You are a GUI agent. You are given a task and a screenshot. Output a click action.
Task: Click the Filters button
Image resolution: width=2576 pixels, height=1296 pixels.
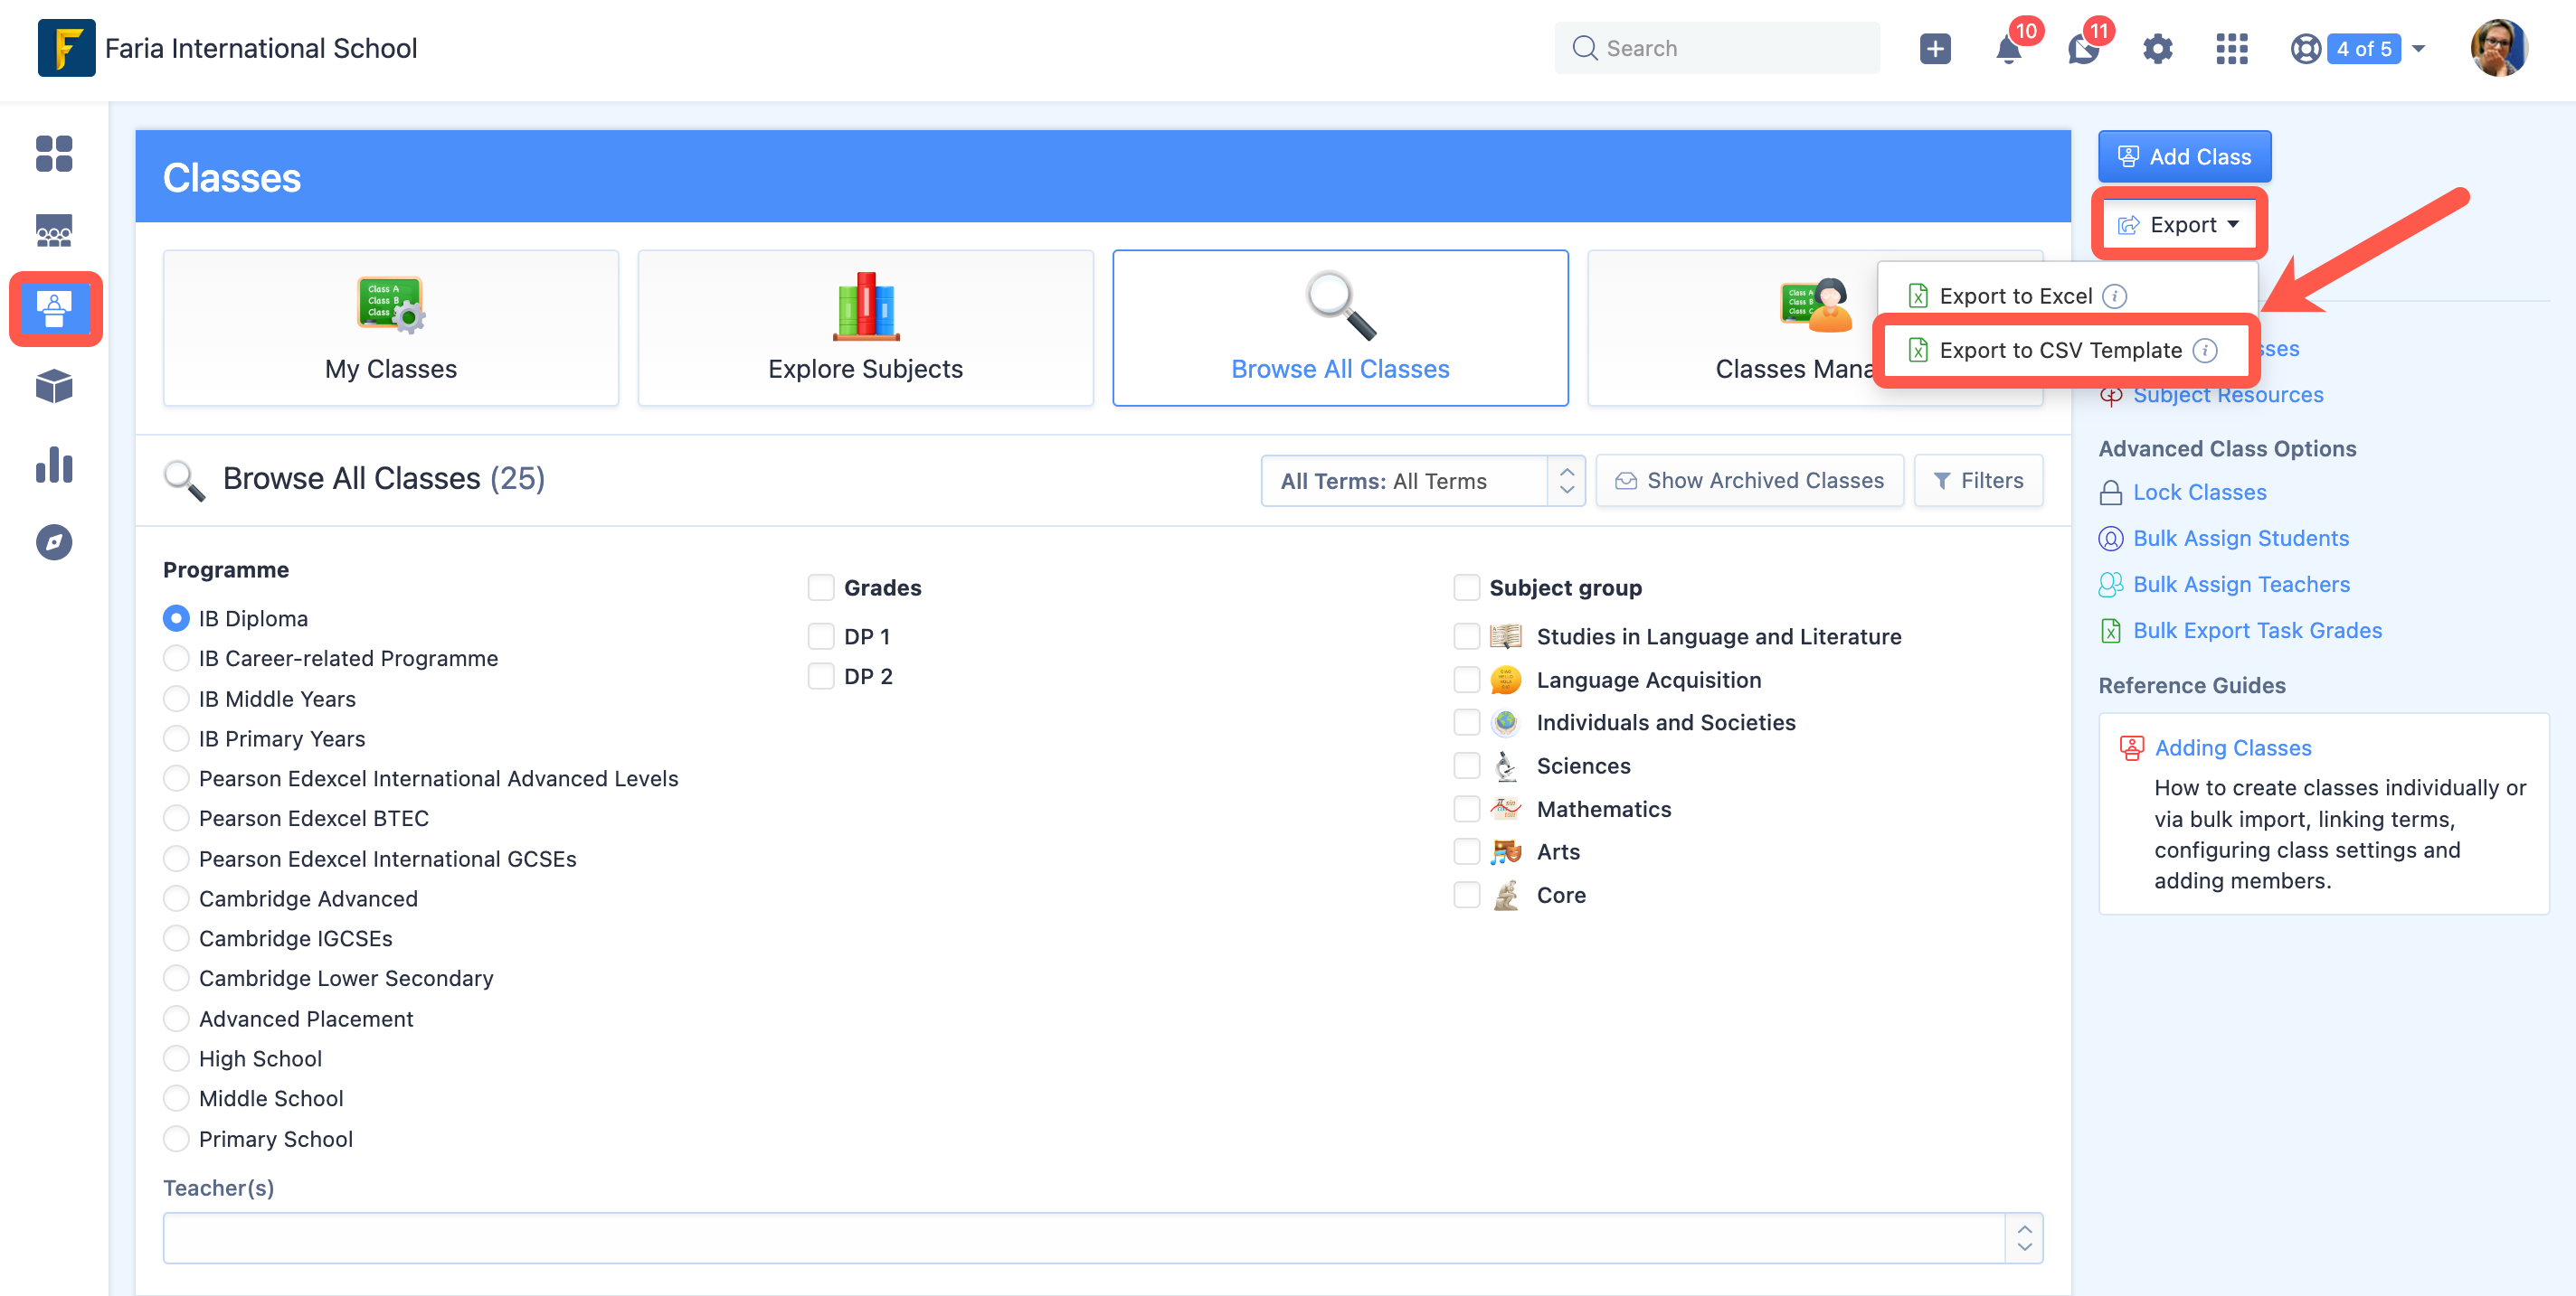pos(1979,481)
